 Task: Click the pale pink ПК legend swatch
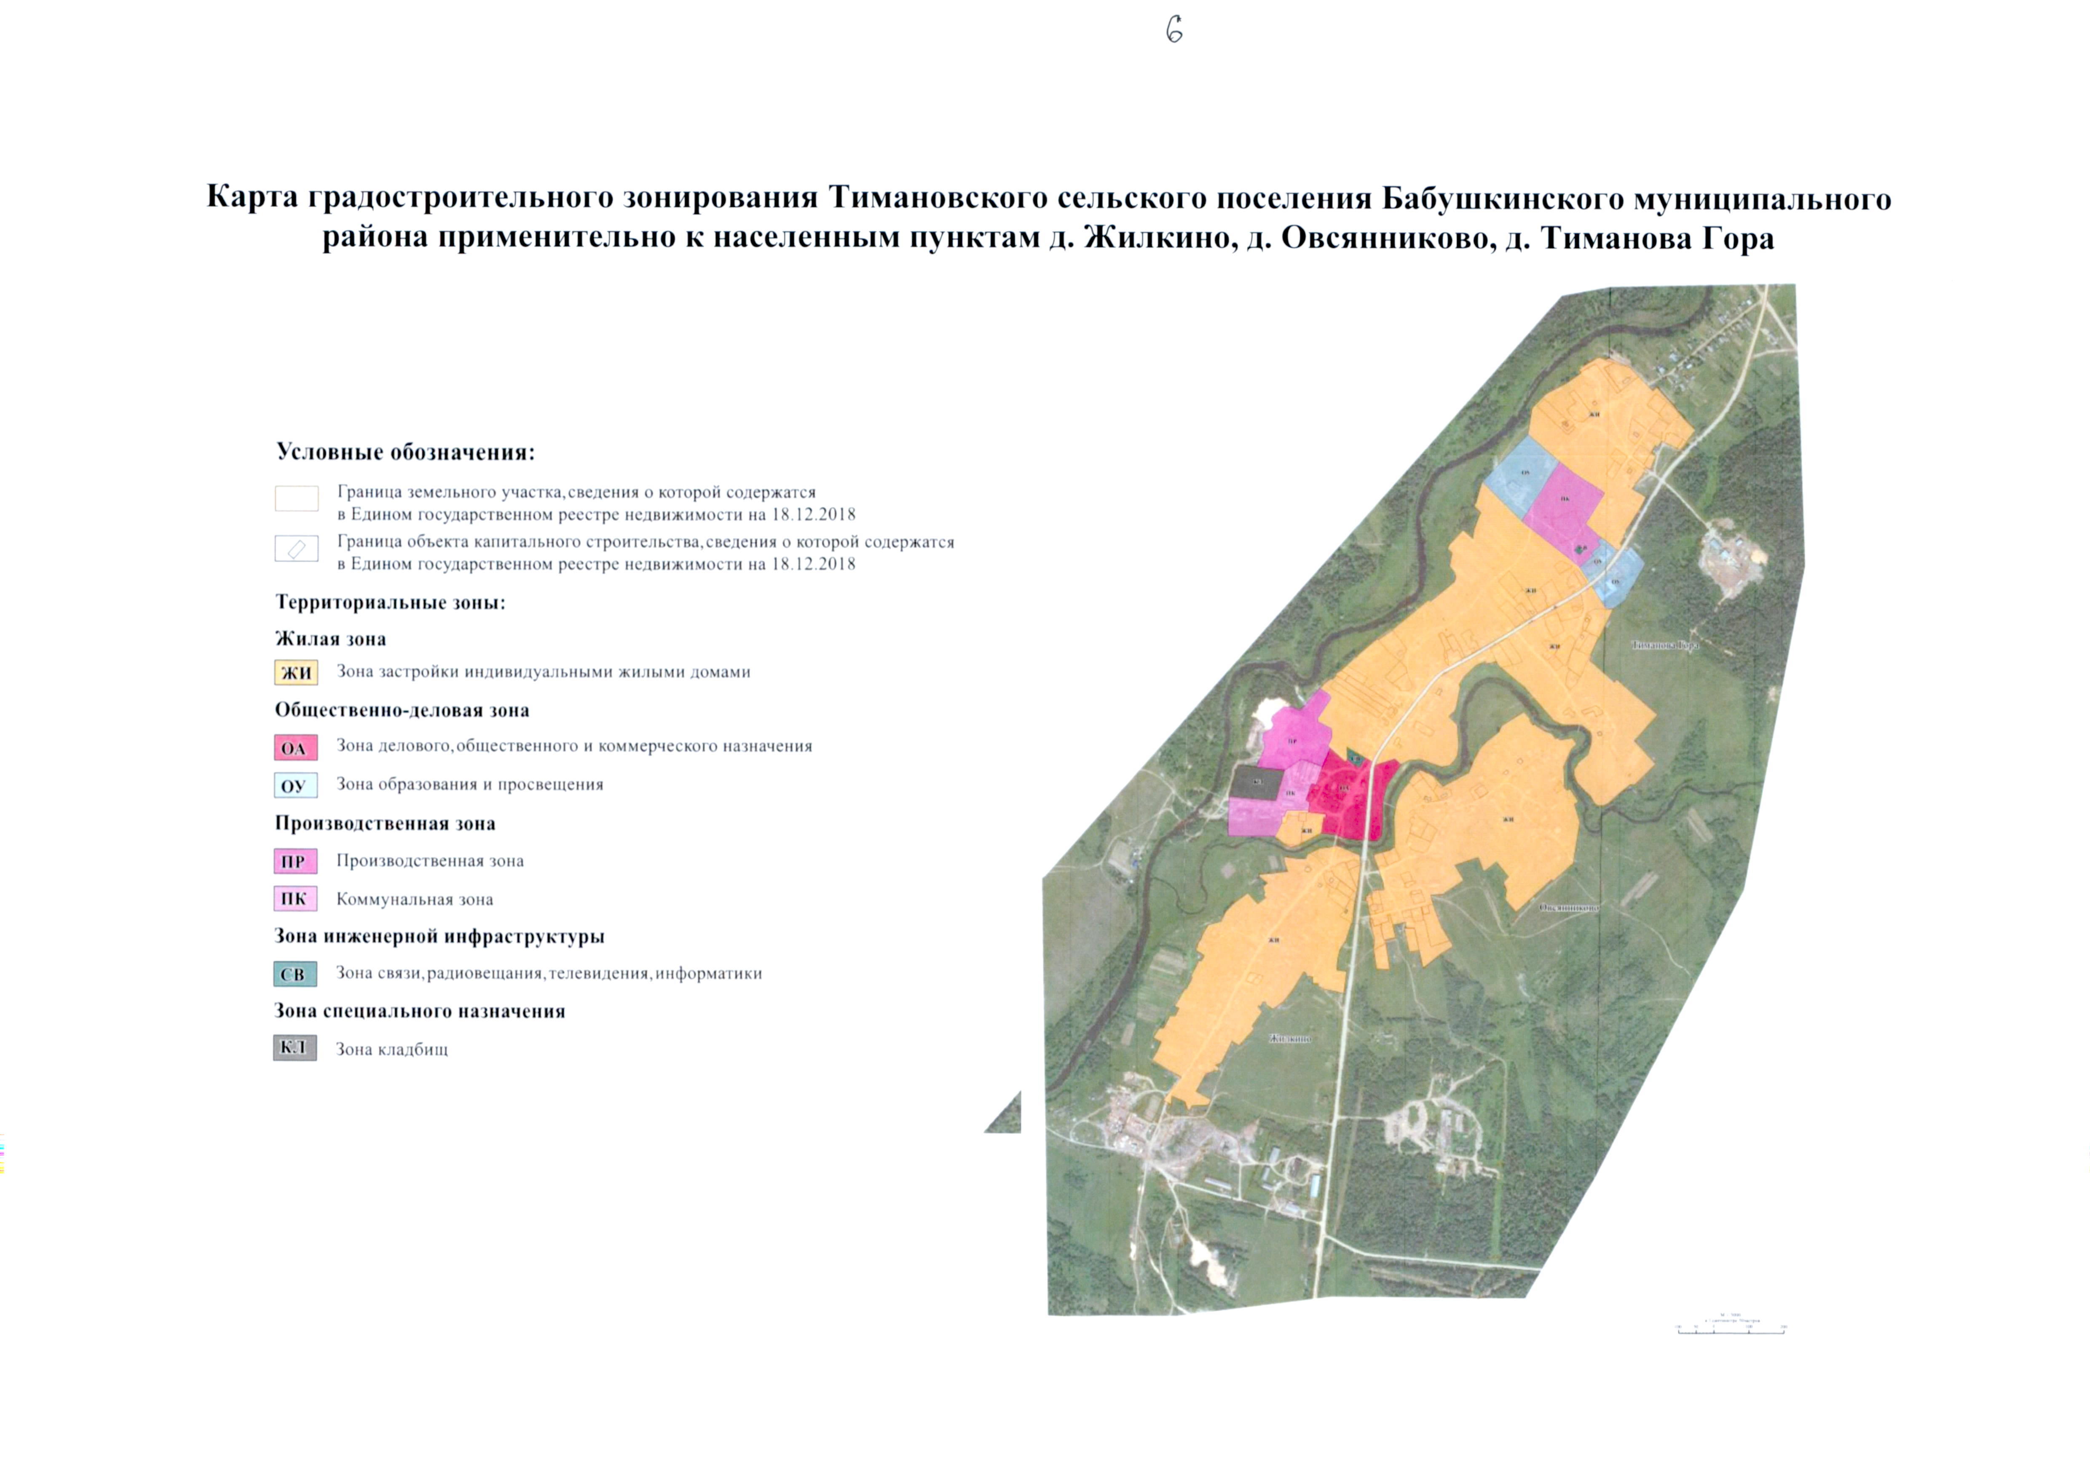(x=295, y=899)
